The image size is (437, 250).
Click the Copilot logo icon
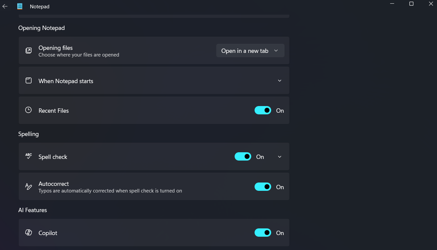click(x=29, y=233)
